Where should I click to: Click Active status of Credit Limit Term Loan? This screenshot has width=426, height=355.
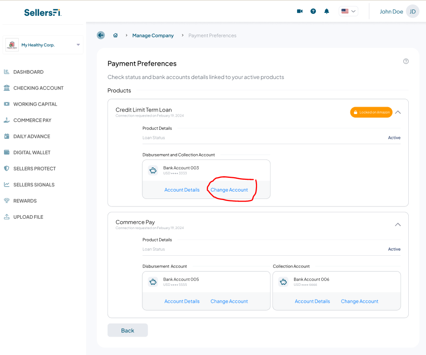(394, 138)
